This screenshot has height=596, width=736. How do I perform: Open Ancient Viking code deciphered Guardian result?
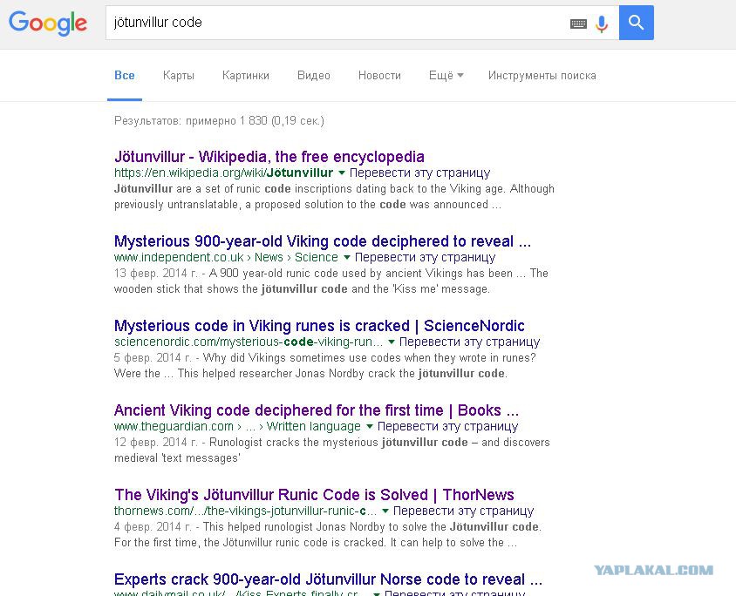click(x=317, y=410)
